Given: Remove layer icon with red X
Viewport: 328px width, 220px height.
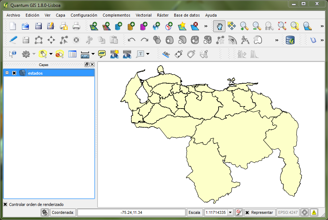Looking at the screenshot, I should click(195, 26).
